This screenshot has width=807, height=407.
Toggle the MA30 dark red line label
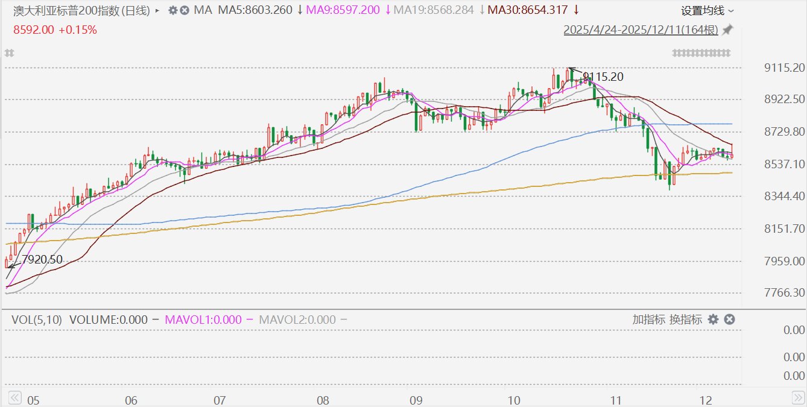coord(528,10)
